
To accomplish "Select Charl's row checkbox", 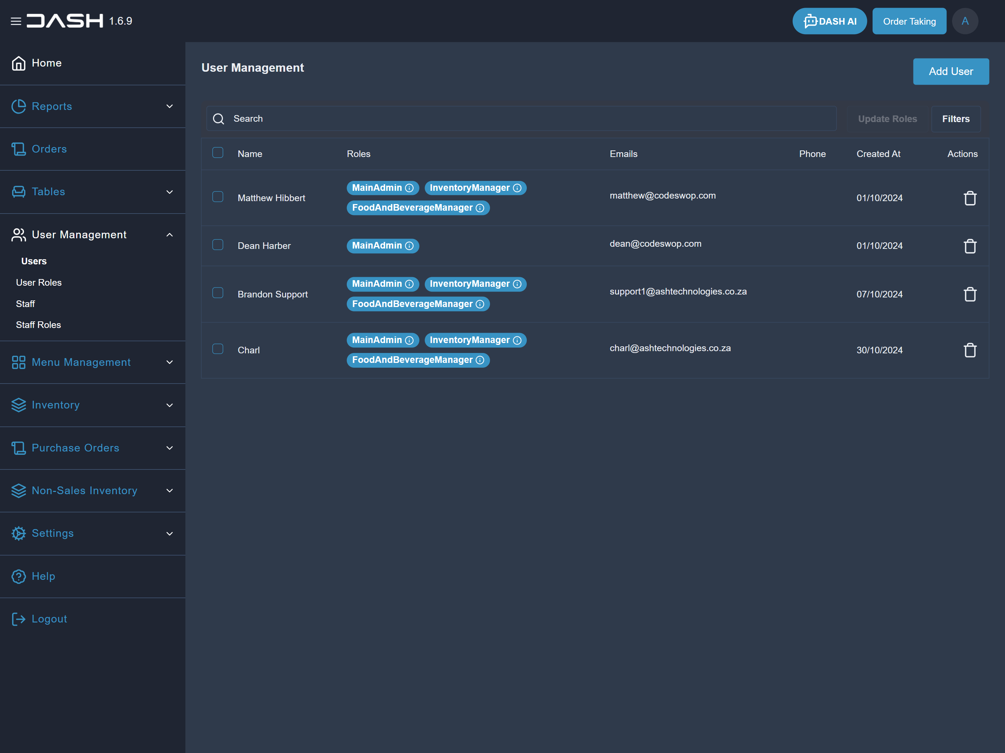I will (218, 349).
